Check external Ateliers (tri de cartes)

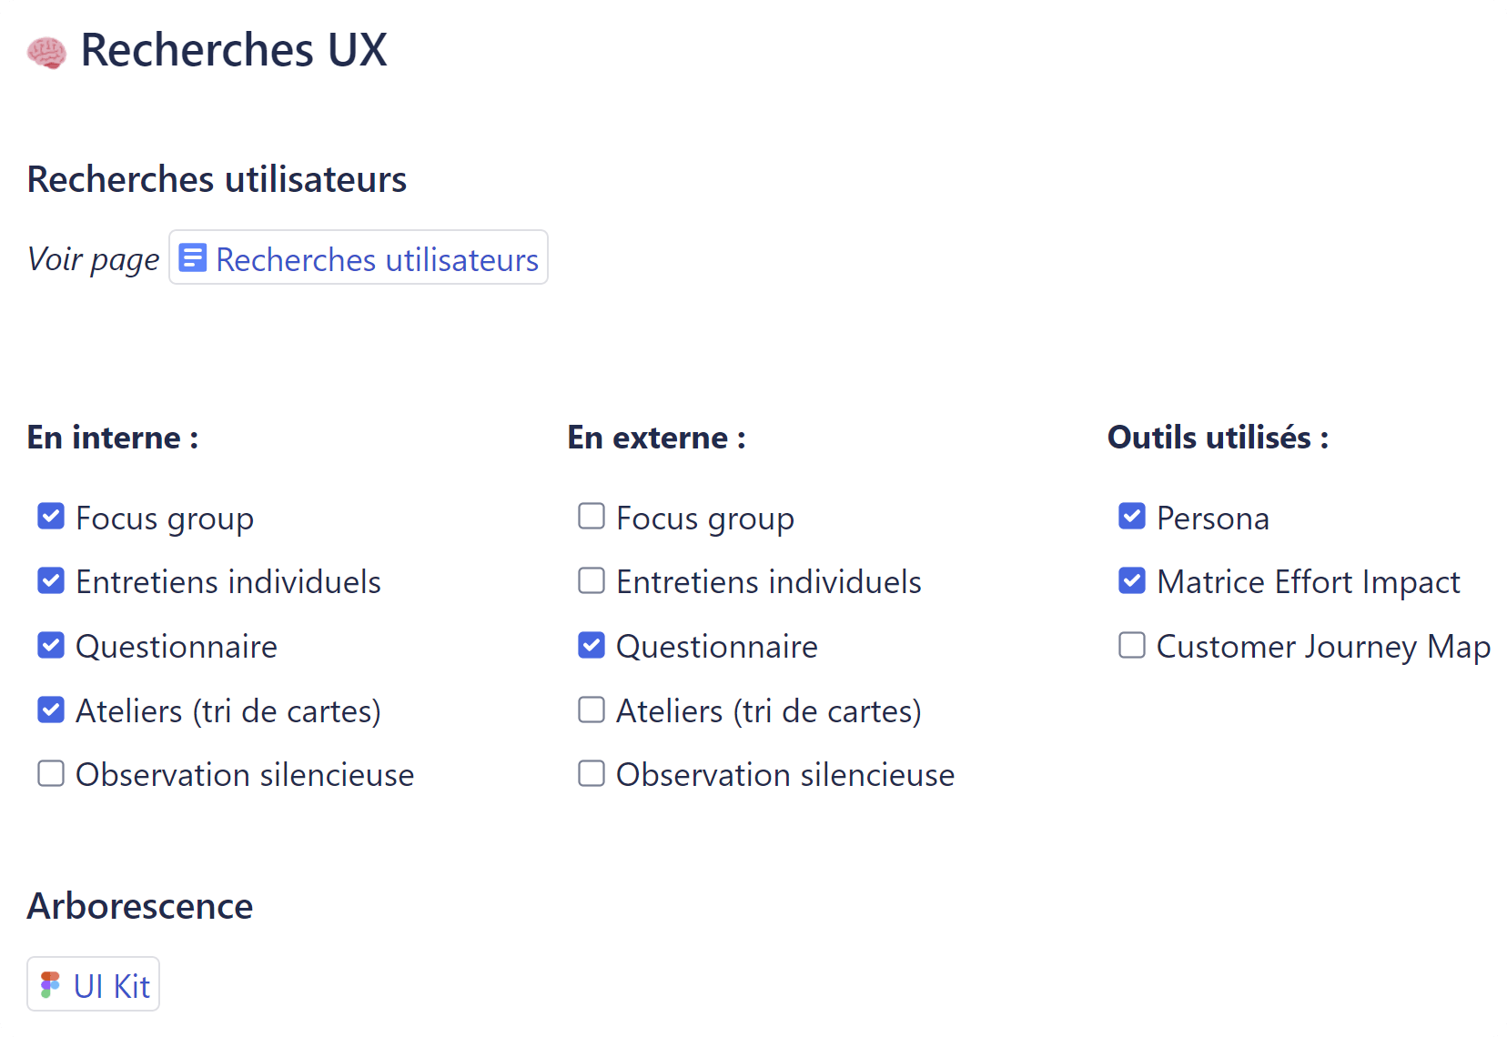coord(592,710)
